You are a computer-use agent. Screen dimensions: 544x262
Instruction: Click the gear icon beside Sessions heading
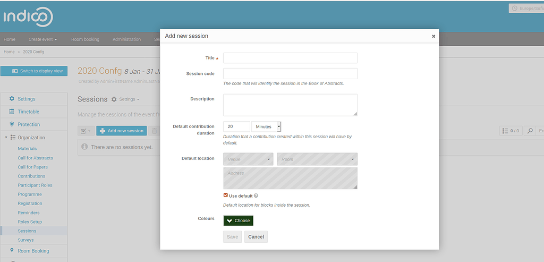[114, 99]
